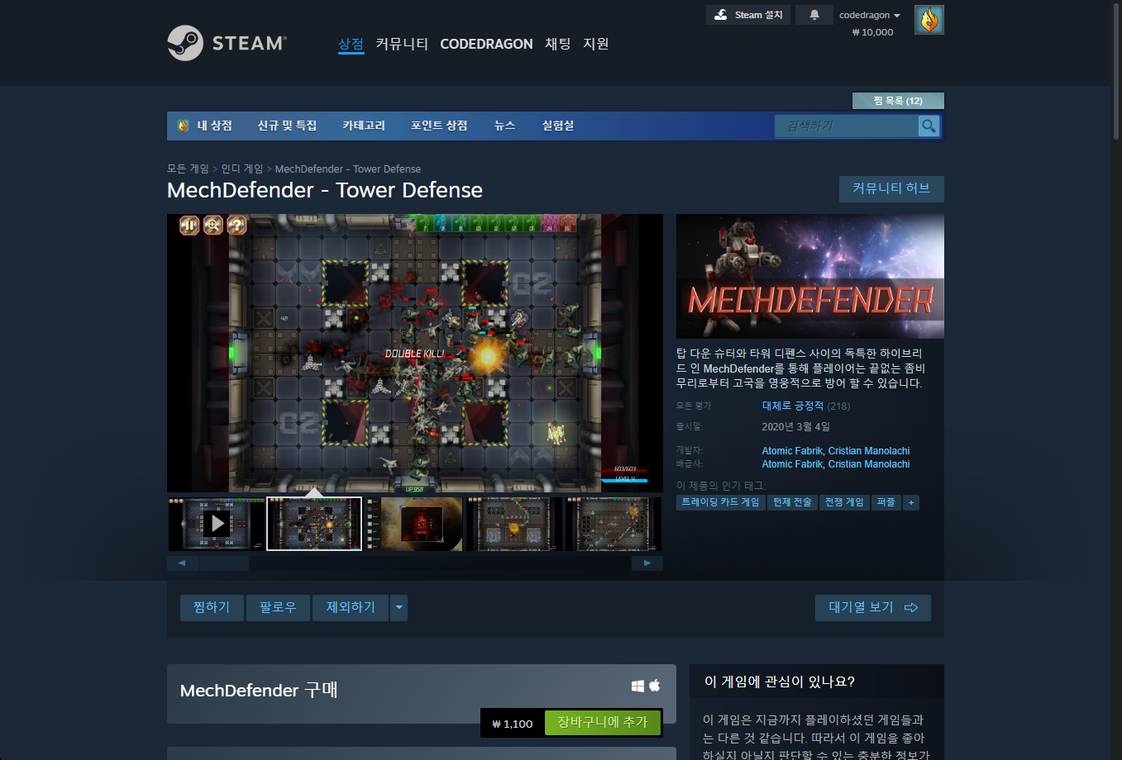Image resolution: width=1122 pixels, height=760 pixels.
Task: Click the thumbnail strip left arrow
Action: (x=182, y=563)
